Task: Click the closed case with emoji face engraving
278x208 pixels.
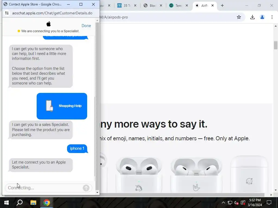Action: pos(249,174)
